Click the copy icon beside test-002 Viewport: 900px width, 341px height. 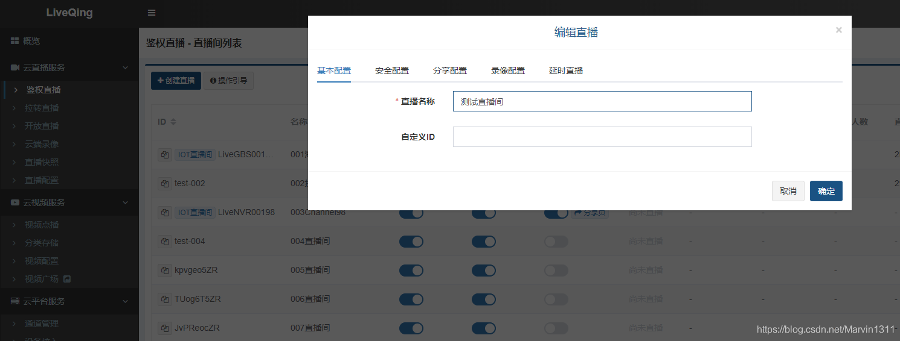tap(164, 183)
